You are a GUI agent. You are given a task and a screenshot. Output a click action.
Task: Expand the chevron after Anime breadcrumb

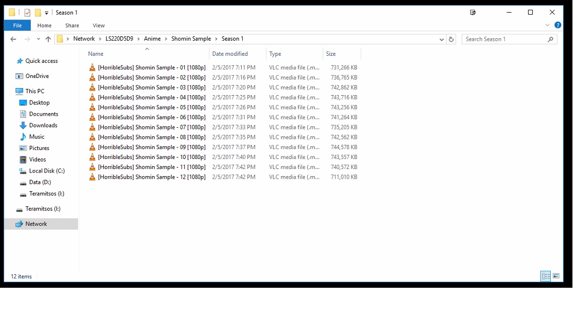tap(166, 39)
